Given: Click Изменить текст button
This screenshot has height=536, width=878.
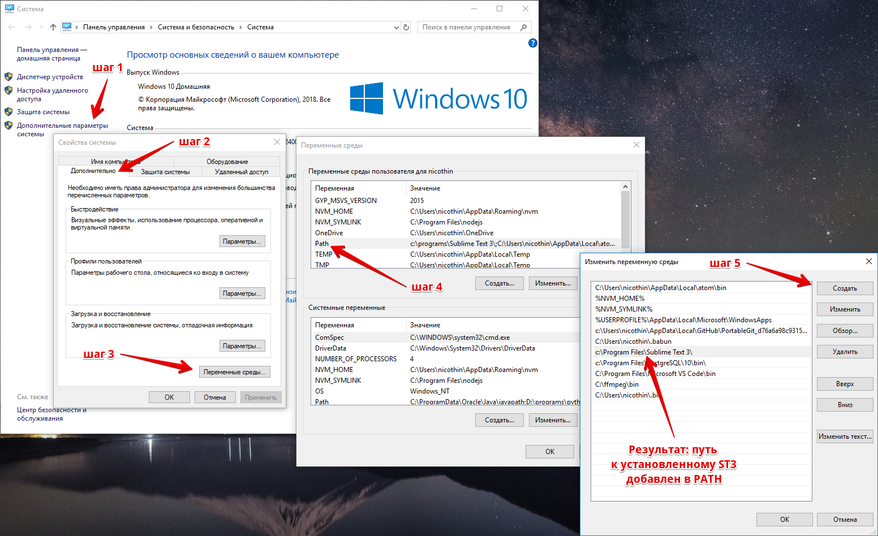Looking at the screenshot, I should pyautogui.click(x=845, y=436).
